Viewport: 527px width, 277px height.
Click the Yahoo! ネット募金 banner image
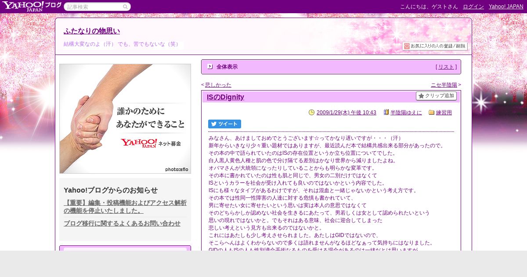[x=125, y=119]
